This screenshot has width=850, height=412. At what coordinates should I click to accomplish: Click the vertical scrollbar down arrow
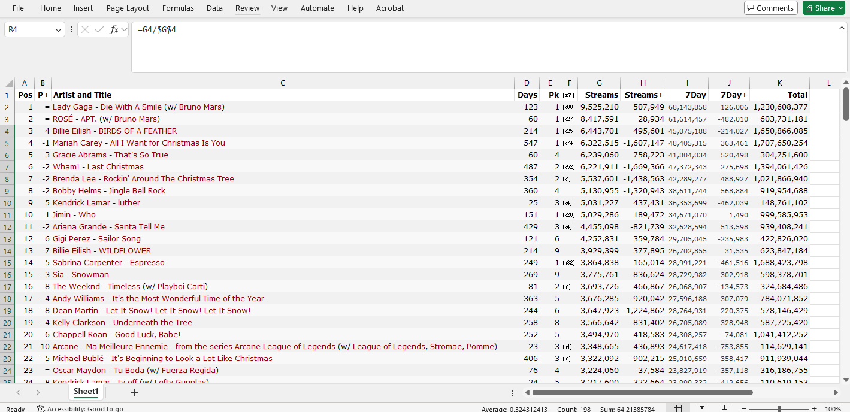coord(845,380)
